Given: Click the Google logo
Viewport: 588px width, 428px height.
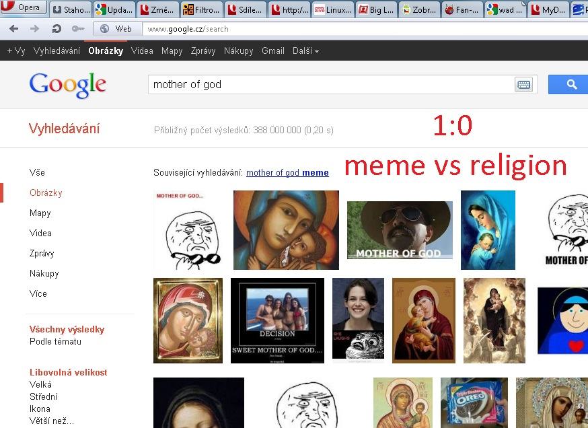Looking at the screenshot, I should coord(68,85).
